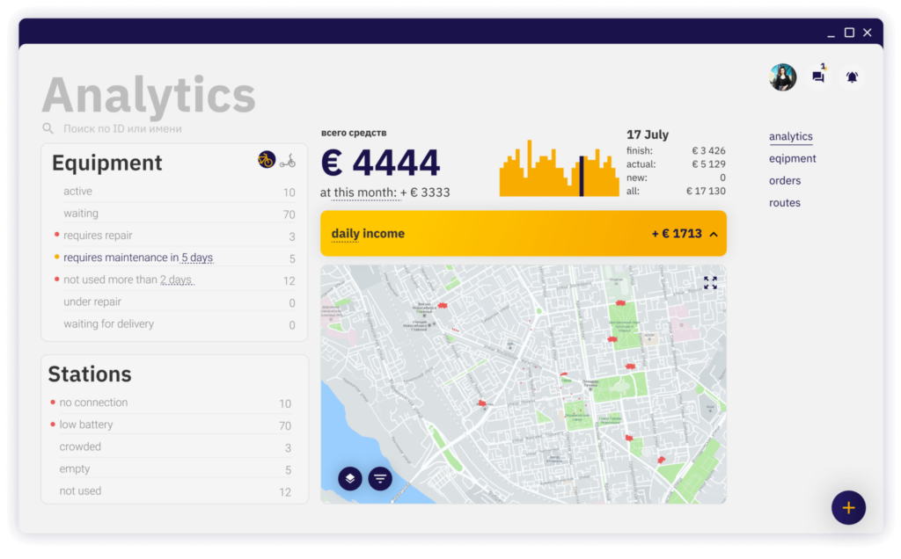Open the '2 days' not used dropdown

pos(176,280)
